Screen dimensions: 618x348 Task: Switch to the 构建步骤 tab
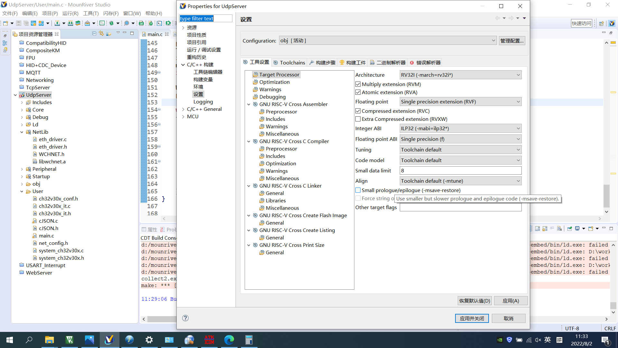(x=322, y=63)
